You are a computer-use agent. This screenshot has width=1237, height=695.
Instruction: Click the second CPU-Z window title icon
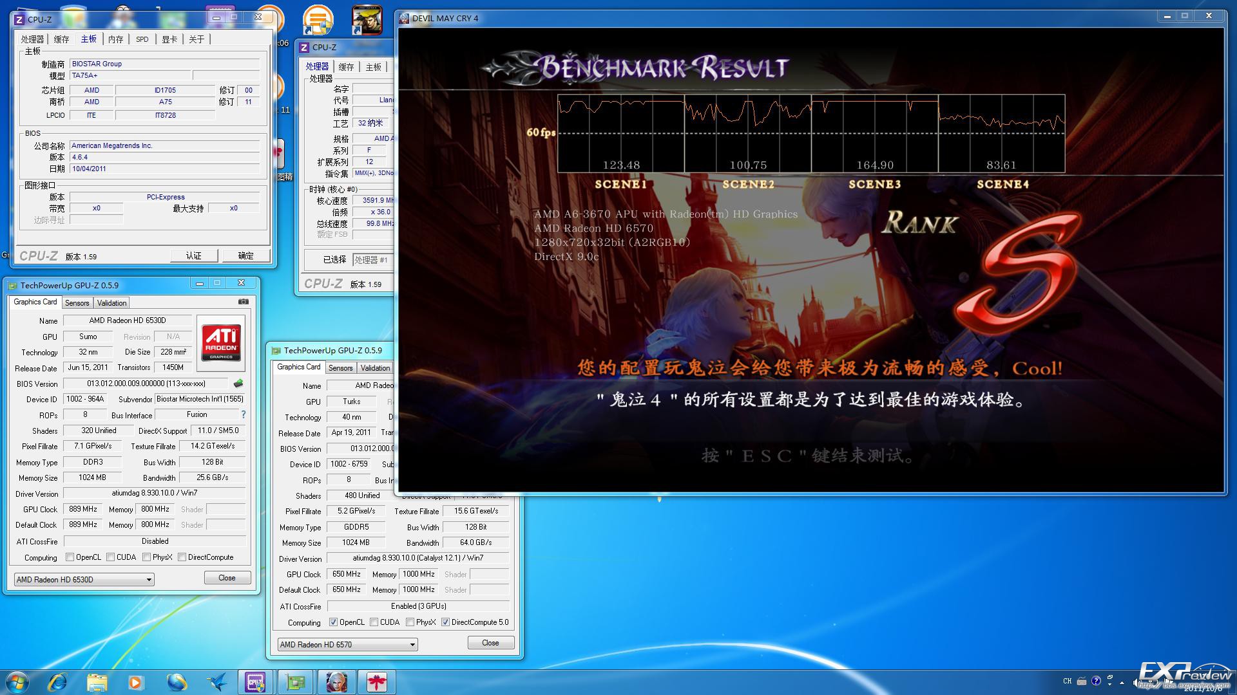pyautogui.click(x=304, y=47)
